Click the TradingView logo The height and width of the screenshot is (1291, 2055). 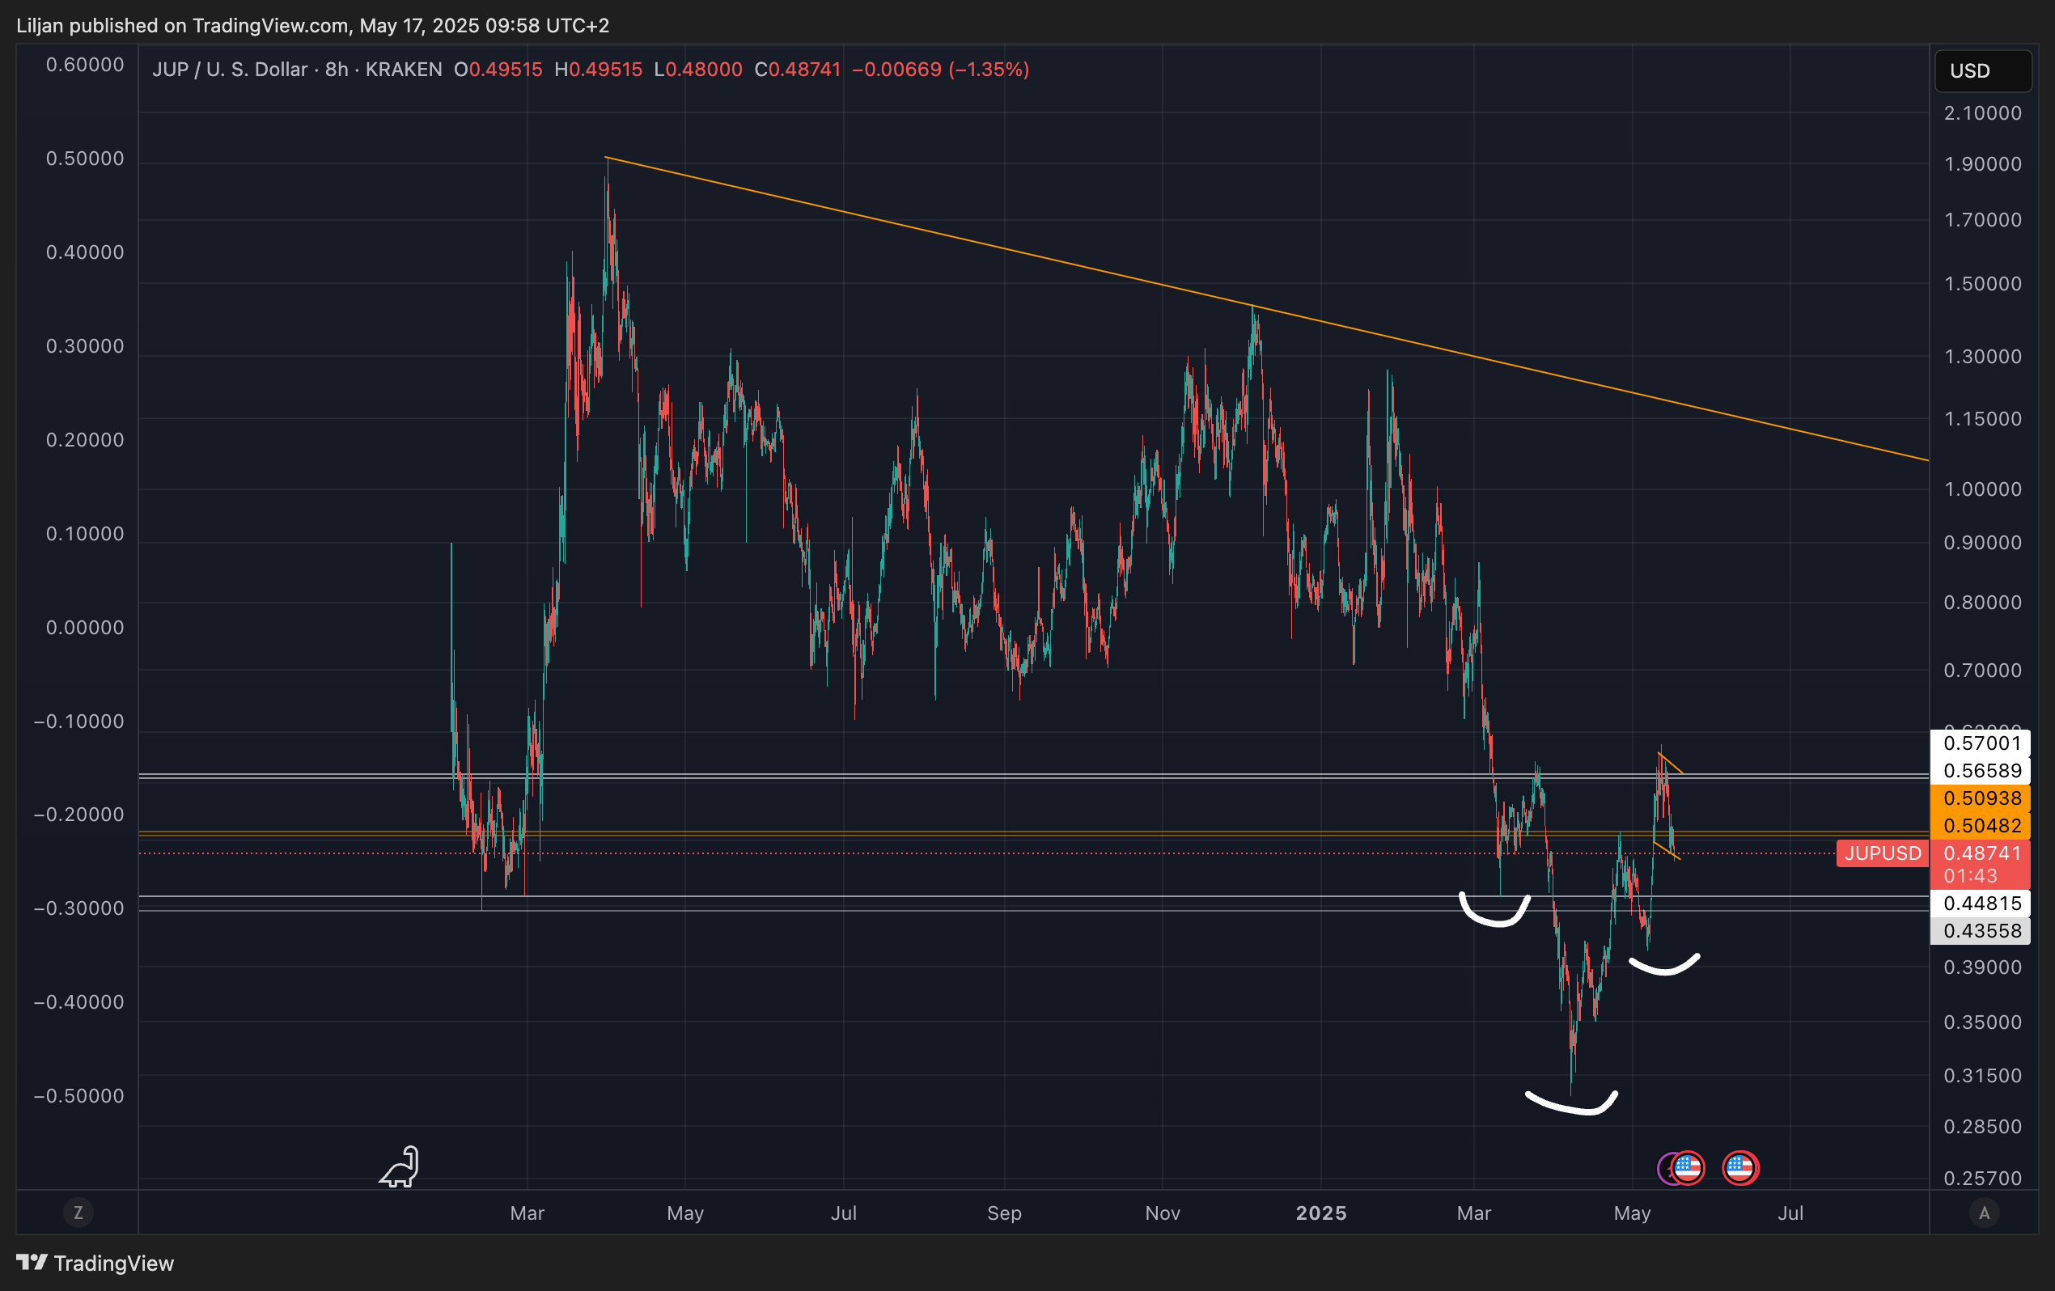pos(95,1263)
